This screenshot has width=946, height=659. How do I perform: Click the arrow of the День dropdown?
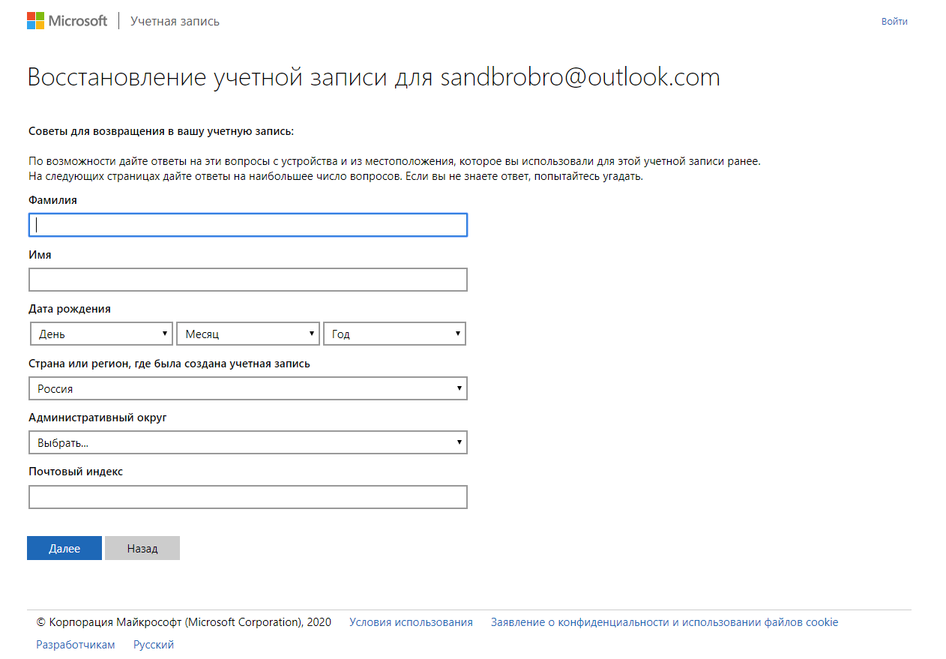(165, 334)
